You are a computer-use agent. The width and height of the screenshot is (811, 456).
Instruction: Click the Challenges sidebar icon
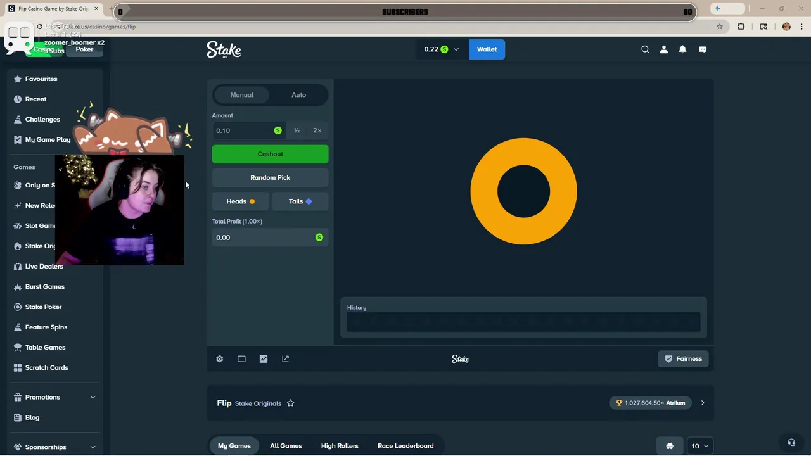(x=18, y=119)
